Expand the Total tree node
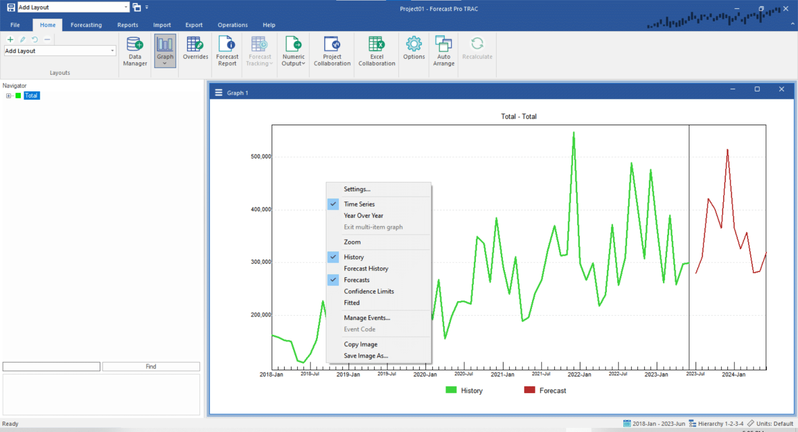798x432 pixels. click(x=8, y=96)
